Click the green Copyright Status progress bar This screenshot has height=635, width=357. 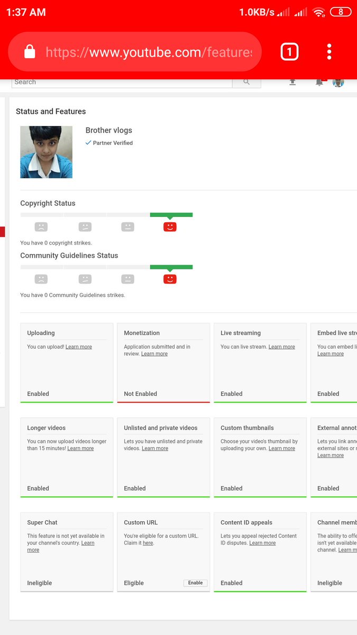(x=171, y=215)
